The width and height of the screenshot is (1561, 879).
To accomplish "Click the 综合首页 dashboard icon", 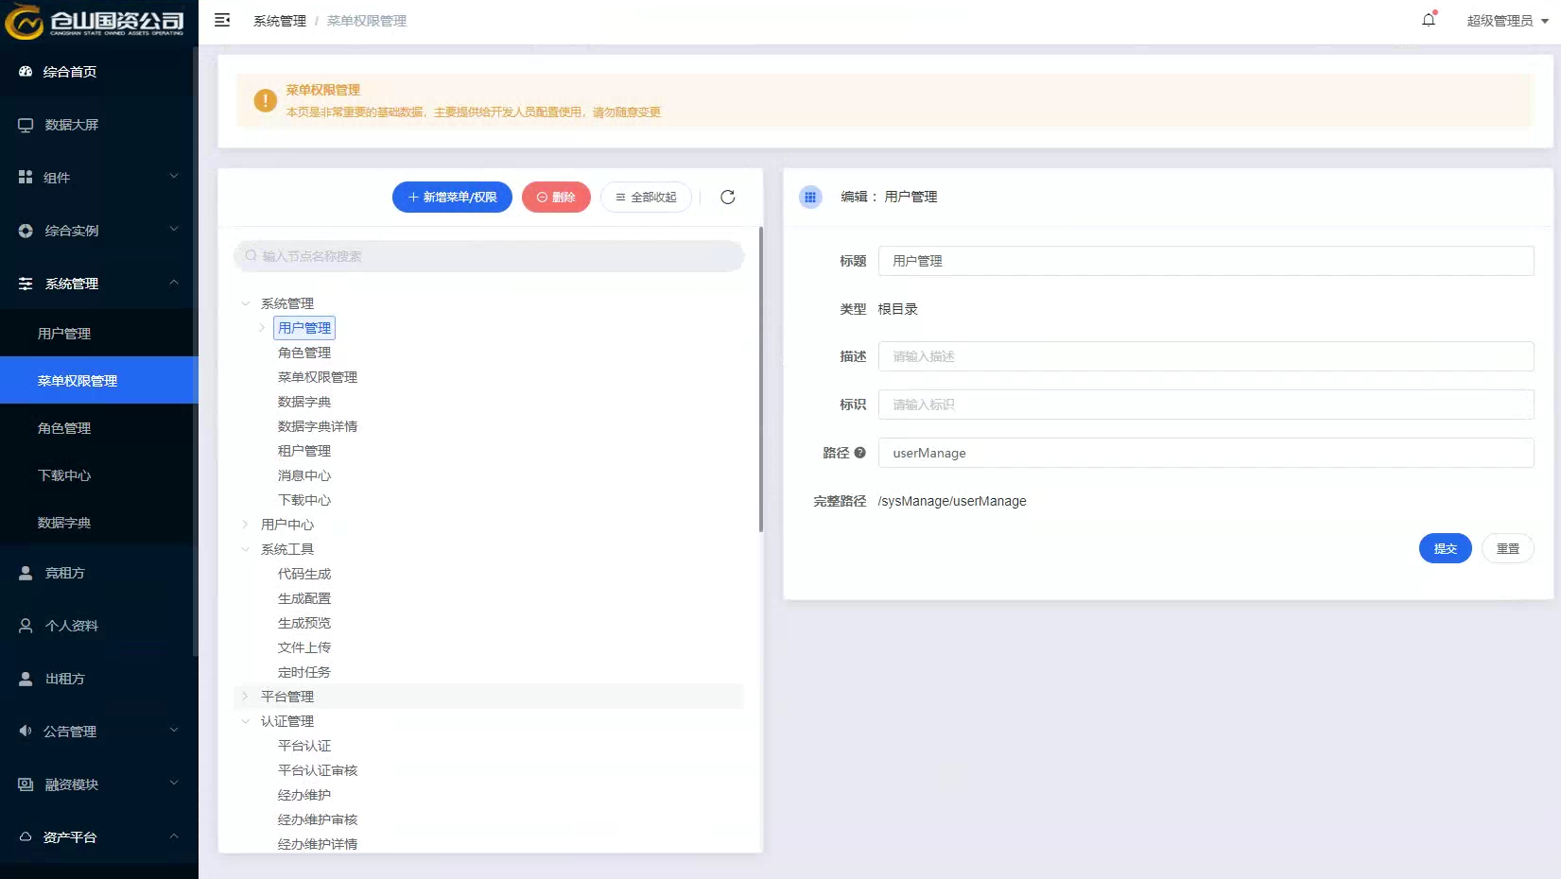I will 26,71.
